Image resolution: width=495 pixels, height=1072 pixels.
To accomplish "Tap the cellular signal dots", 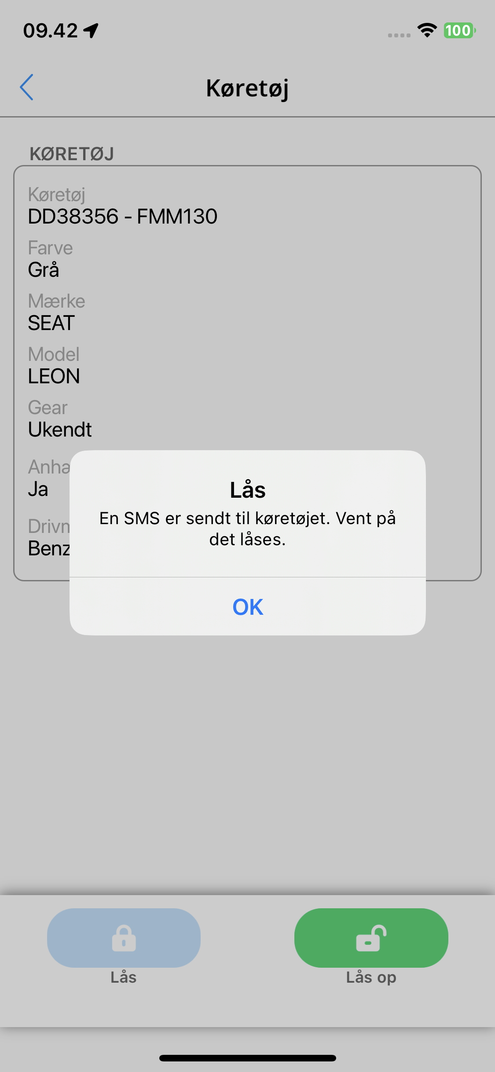I will point(399,35).
